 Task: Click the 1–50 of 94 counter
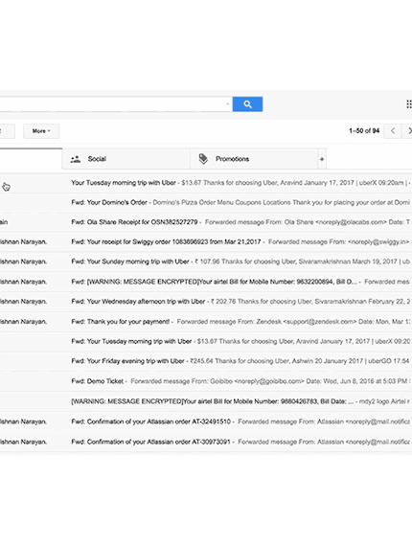click(x=364, y=131)
